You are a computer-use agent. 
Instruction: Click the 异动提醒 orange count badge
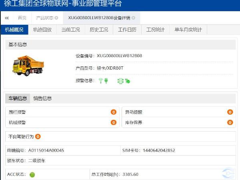coord(230,112)
